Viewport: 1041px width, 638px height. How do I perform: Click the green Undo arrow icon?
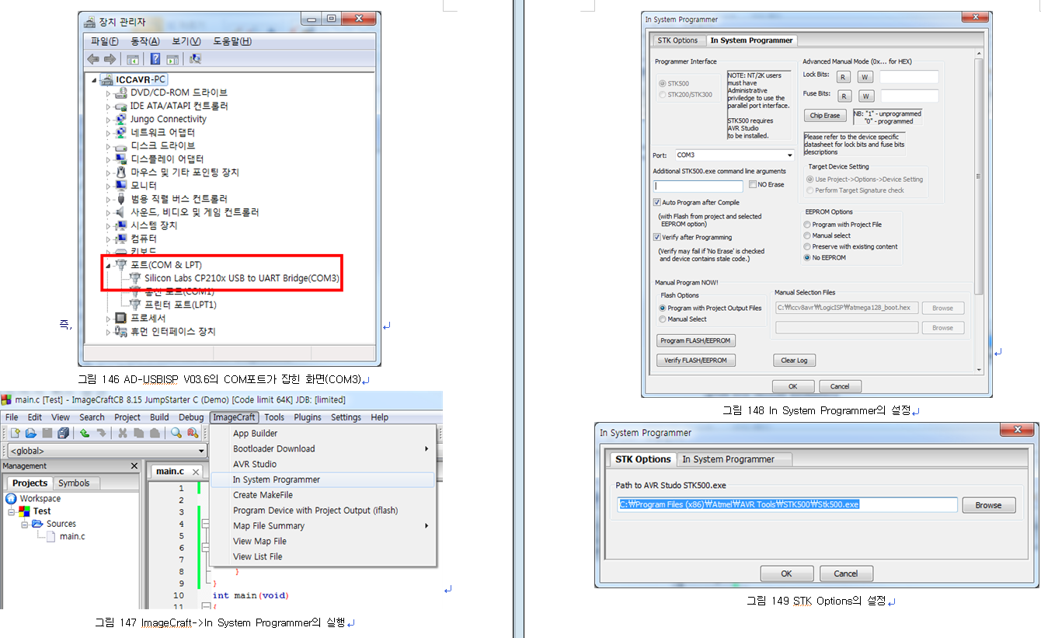pos(85,433)
